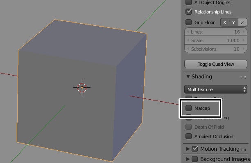Tick the All Object Origins checkbox
Image resolution: width=251 pixels, height=163 pixels.
pos(189,2)
